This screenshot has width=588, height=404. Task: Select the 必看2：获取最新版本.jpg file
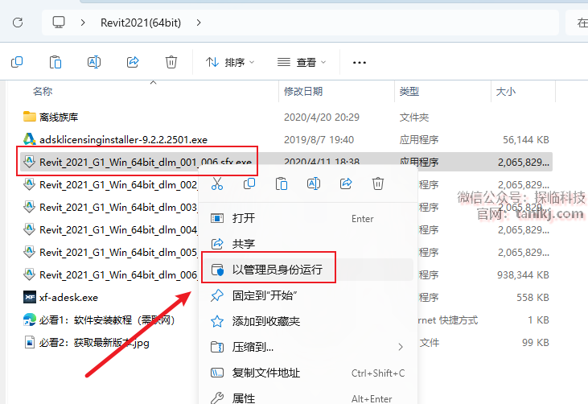click(x=94, y=343)
